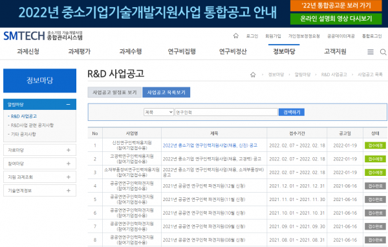Click the breadcrumb home icon
This screenshot has width=388, height=247.
pos(253,75)
